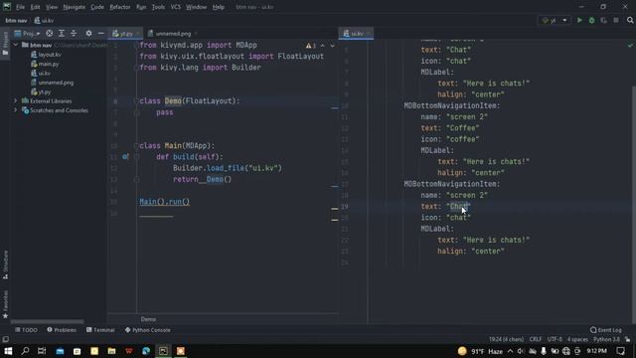Open the Navigate menu
636x358 pixels.
click(75, 7)
